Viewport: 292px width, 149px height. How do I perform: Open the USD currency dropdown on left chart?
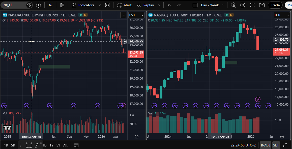[x=136, y=15]
